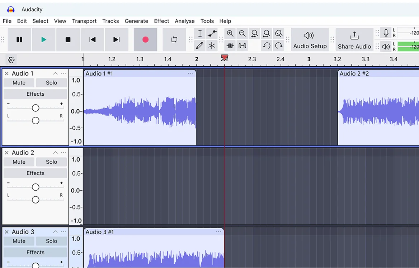Trim audio outside selection
Viewport: 419px width, 268px height.
[230, 46]
